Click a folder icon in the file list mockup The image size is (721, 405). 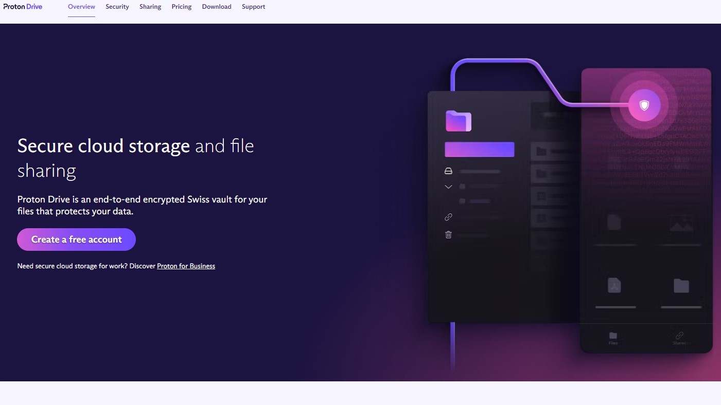541,151
